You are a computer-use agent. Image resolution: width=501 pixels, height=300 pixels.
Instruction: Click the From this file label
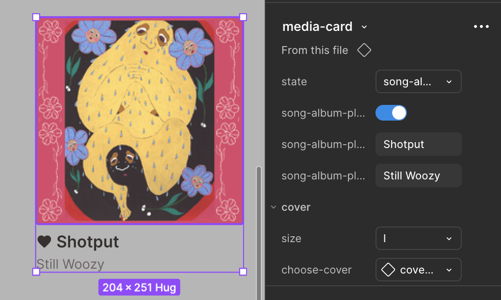(315, 50)
